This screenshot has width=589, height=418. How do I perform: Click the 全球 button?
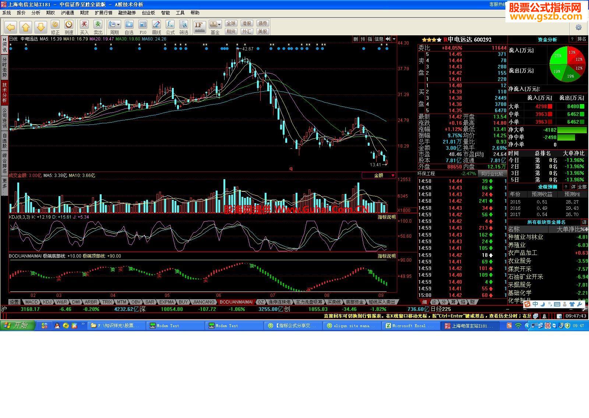[x=231, y=23]
